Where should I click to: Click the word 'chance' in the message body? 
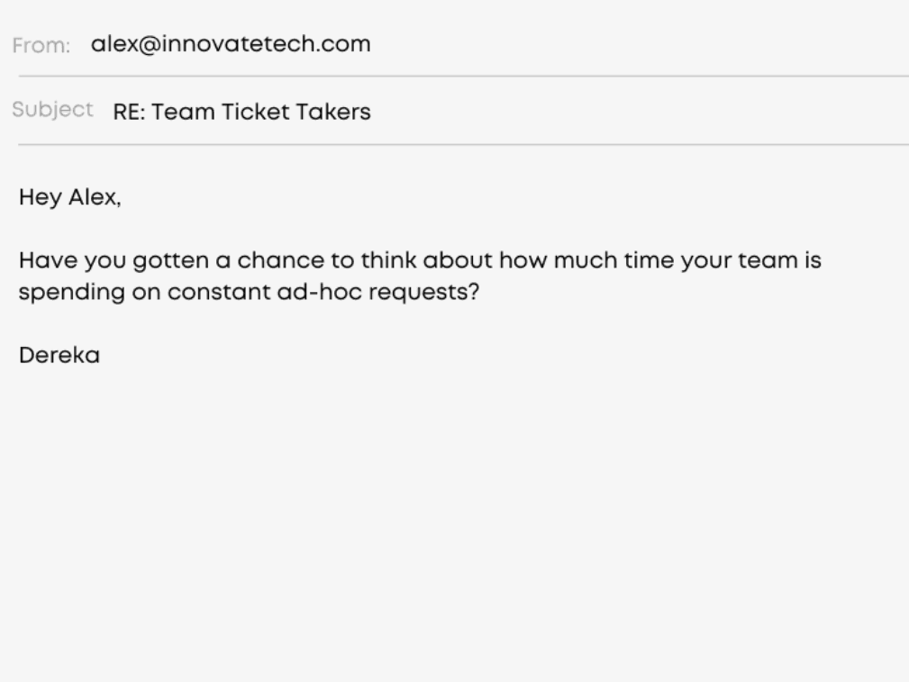280,260
